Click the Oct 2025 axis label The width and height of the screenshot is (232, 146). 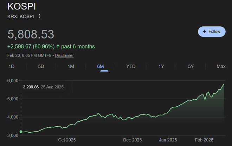[x=67, y=140]
